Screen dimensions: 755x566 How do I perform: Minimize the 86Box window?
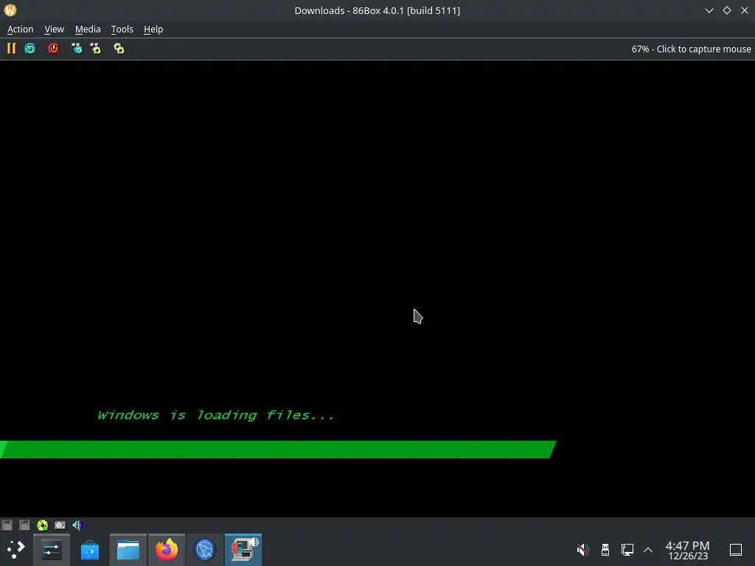point(709,10)
